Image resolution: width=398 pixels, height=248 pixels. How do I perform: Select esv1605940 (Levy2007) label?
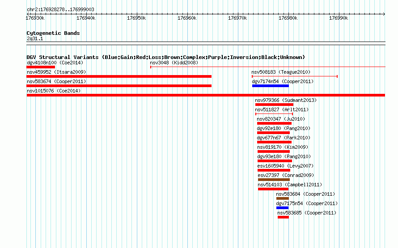(285, 166)
